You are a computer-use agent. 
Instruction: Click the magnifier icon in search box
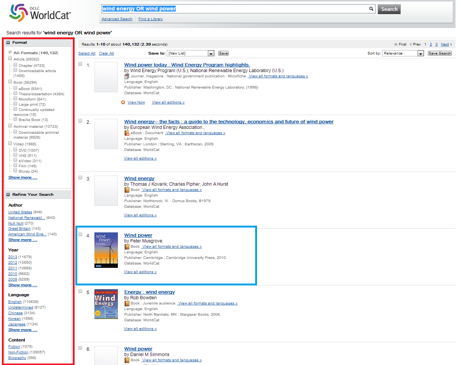[371, 9]
